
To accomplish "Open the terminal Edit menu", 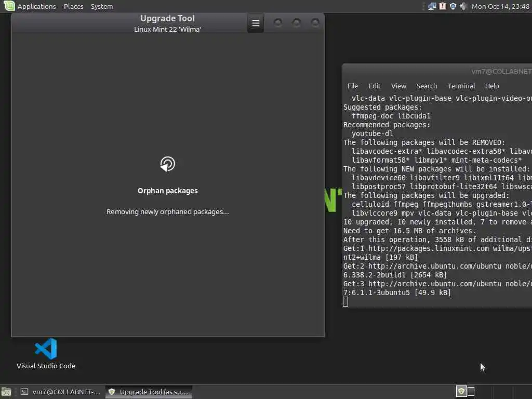I will tap(375, 86).
